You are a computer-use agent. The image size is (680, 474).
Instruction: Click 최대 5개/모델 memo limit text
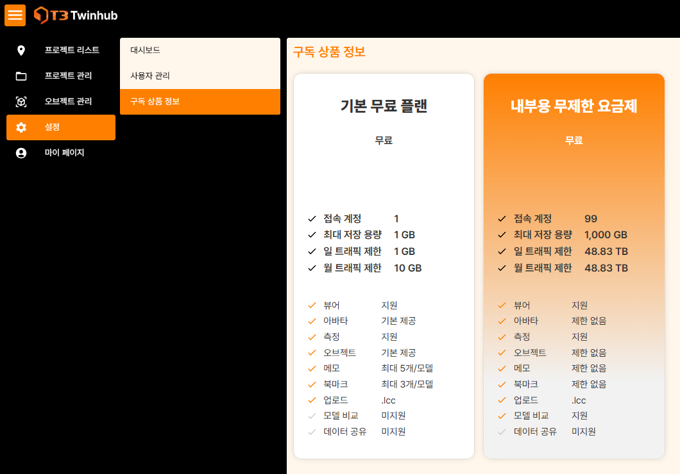point(407,368)
